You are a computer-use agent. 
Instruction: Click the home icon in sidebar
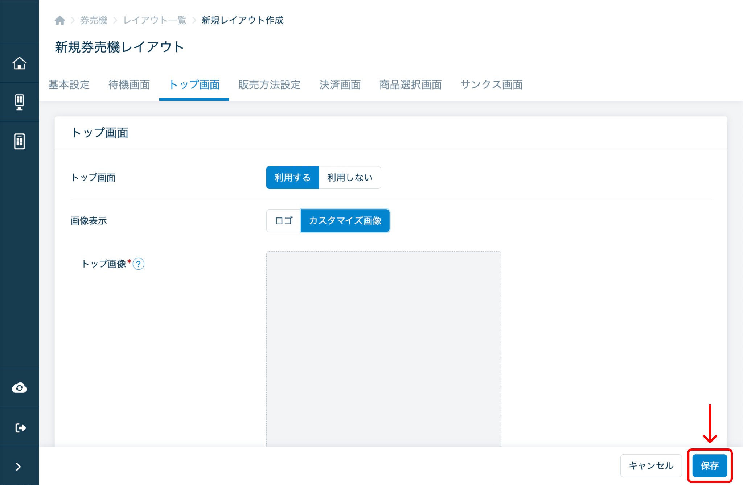19,63
